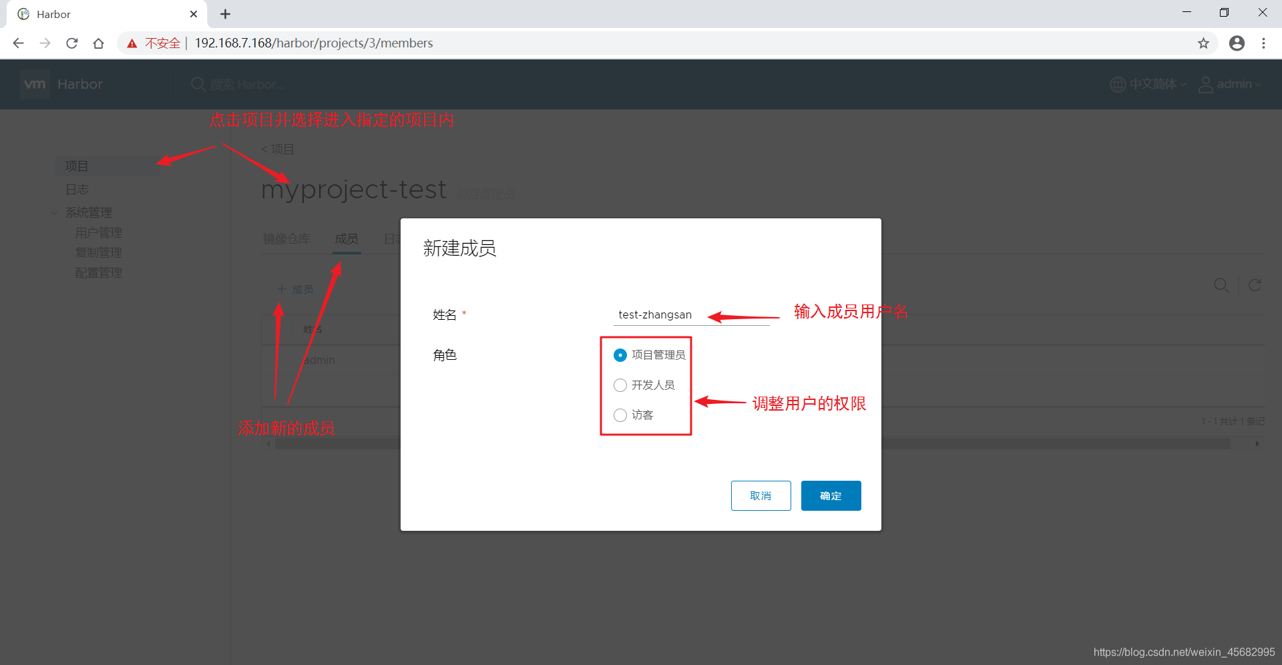Click the browser forward arrow
1282x665 pixels.
[45, 43]
